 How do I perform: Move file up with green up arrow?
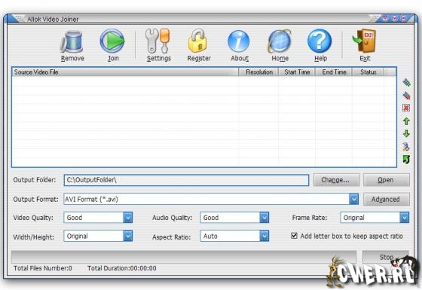click(x=406, y=121)
